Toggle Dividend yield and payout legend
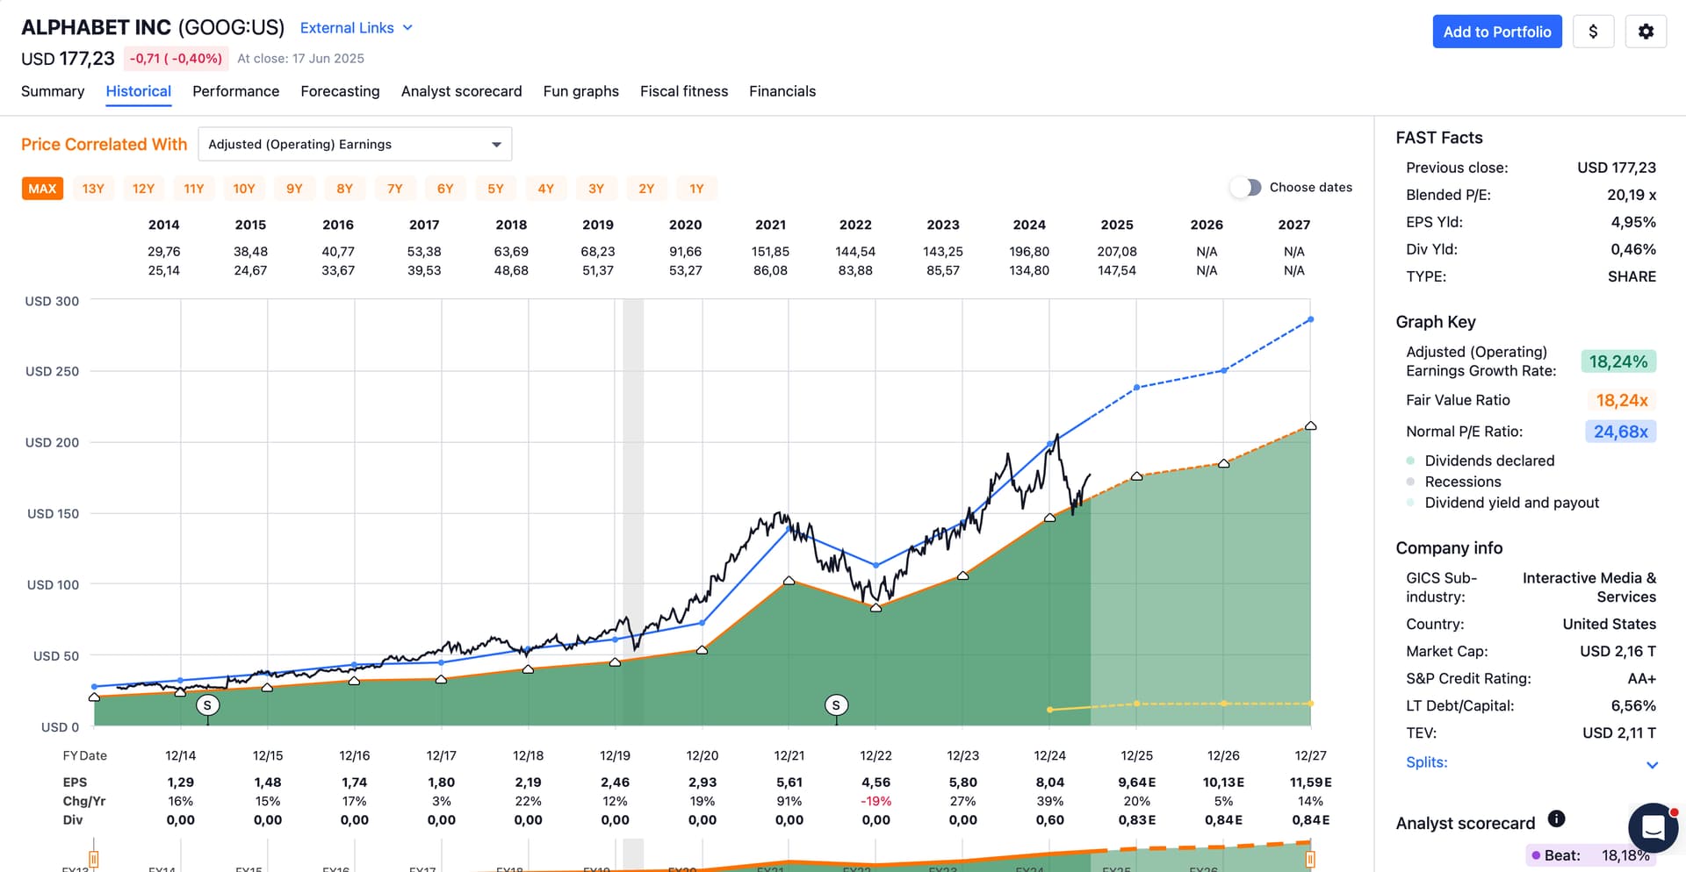Image resolution: width=1686 pixels, height=872 pixels. (1502, 503)
